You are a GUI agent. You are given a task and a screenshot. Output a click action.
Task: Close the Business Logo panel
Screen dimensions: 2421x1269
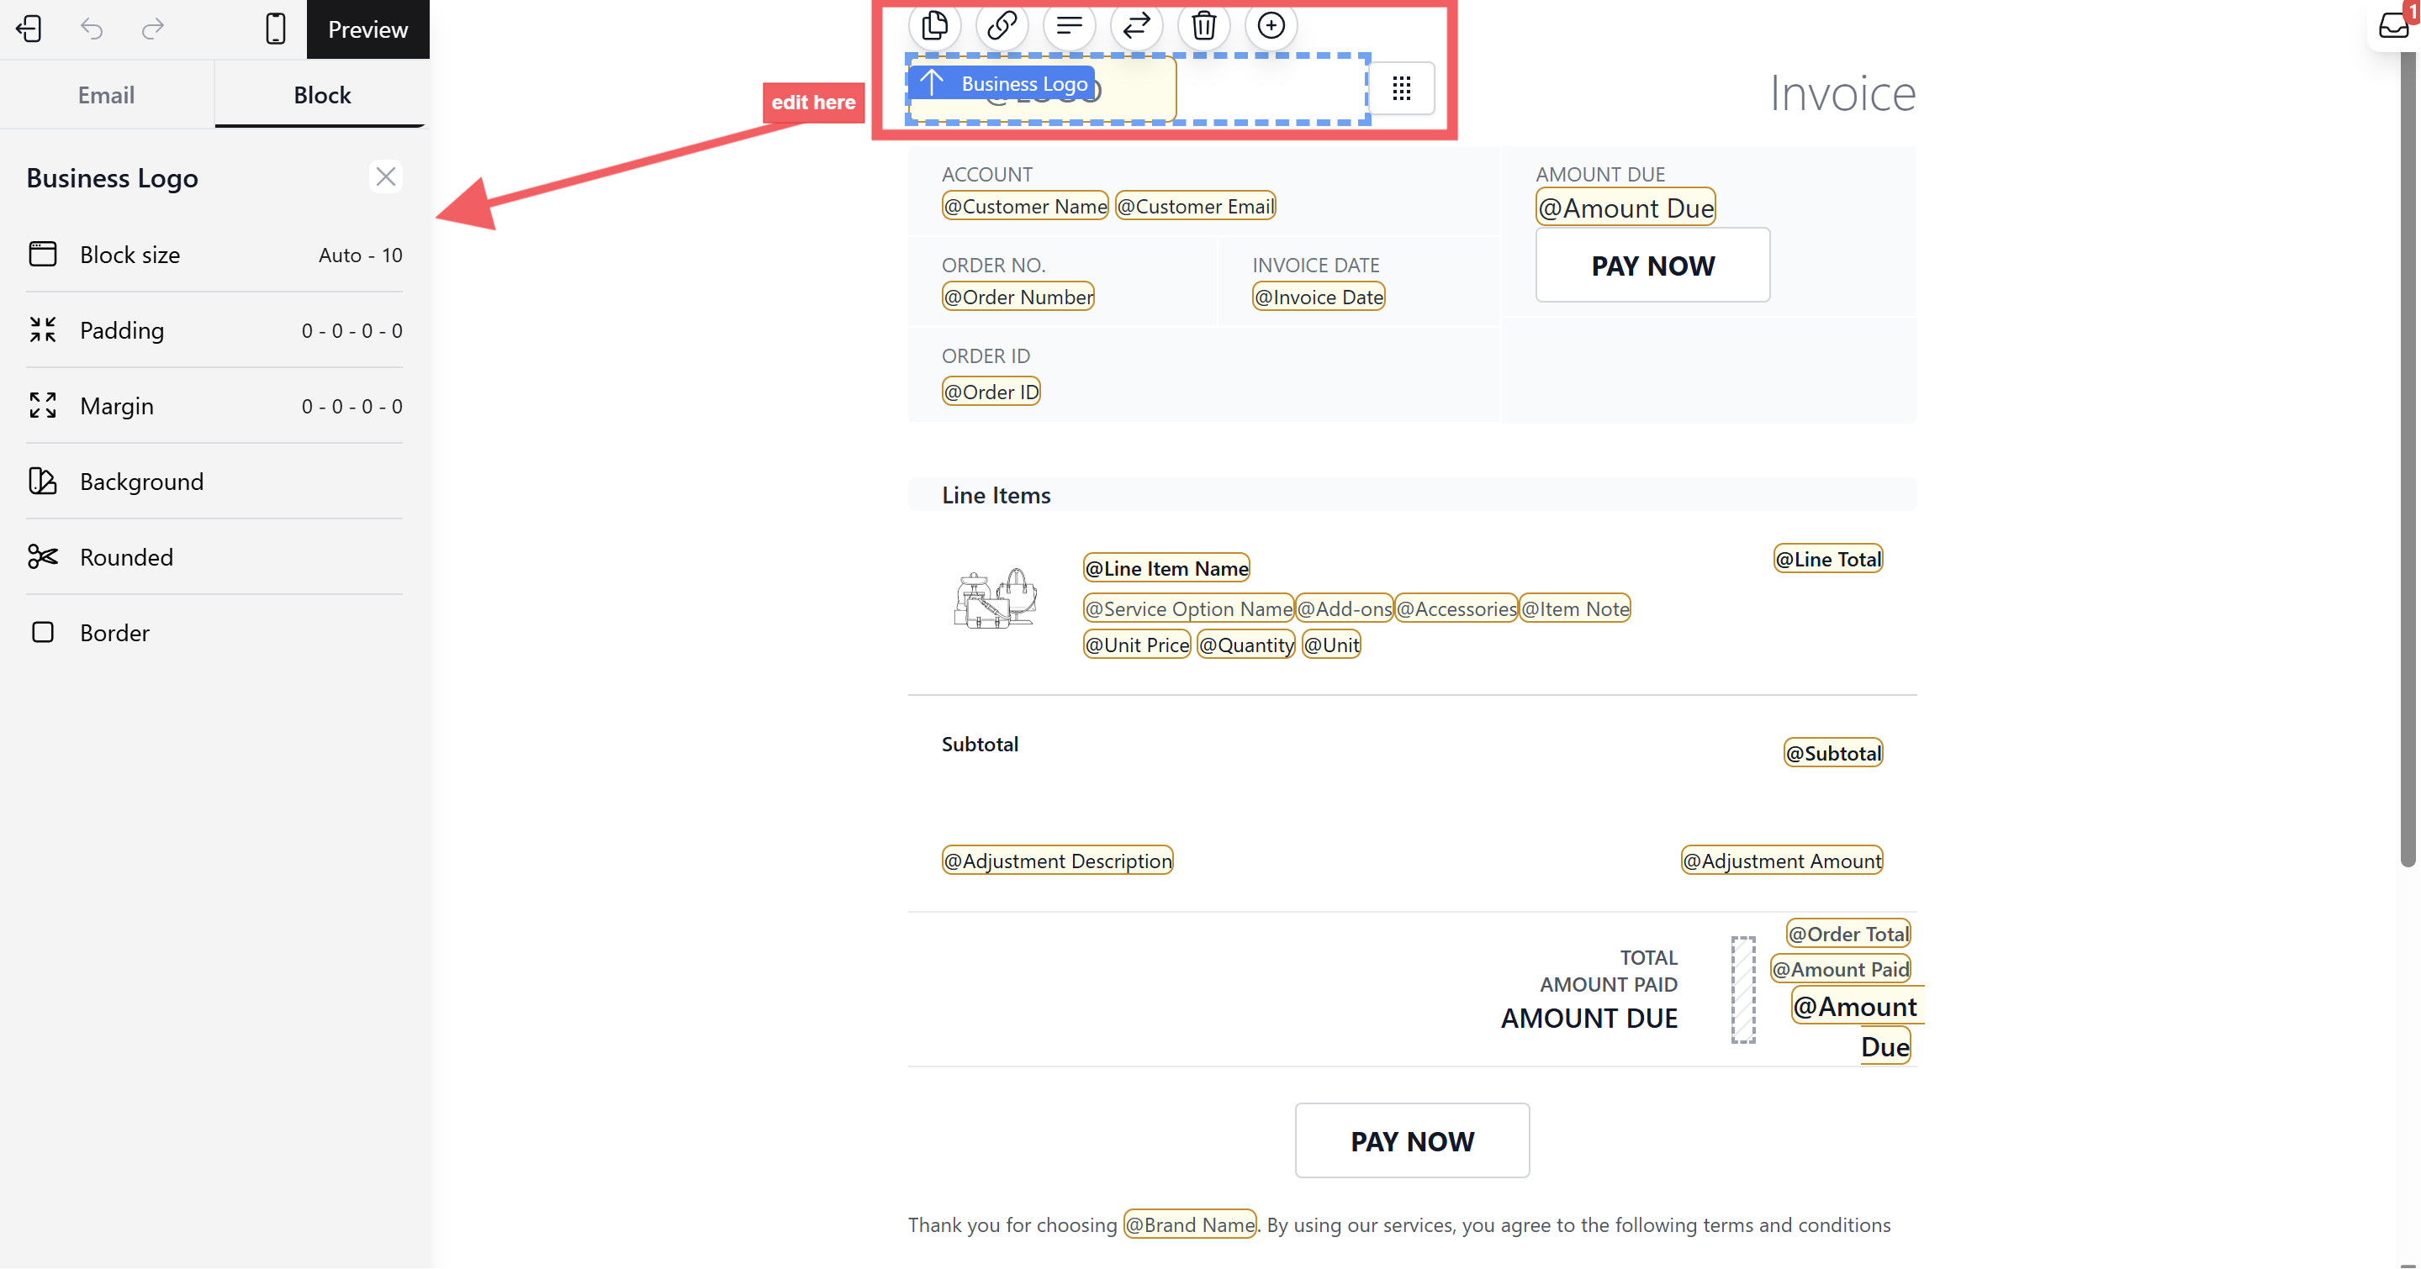click(x=385, y=176)
